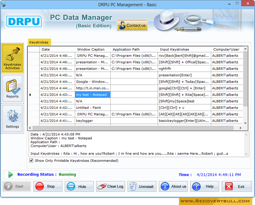Click the table's scroll down arrow
Image resolution: width=255 pixels, height=205 pixels.
[x=245, y=123]
